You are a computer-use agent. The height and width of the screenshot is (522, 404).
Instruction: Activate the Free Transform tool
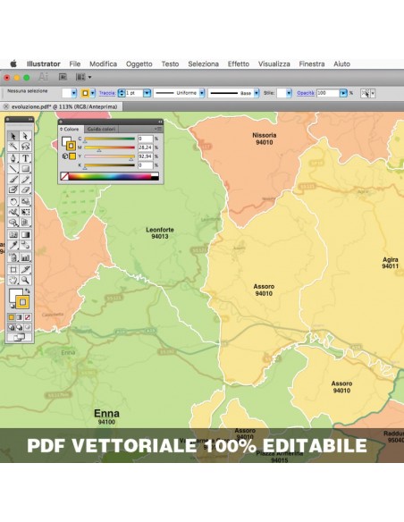click(25, 212)
